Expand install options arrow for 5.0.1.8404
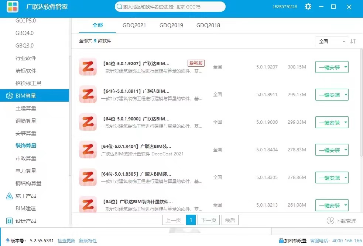 coord(346,150)
